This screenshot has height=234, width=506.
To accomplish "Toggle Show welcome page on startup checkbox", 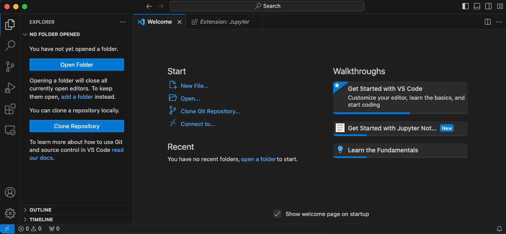I will 277,214.
